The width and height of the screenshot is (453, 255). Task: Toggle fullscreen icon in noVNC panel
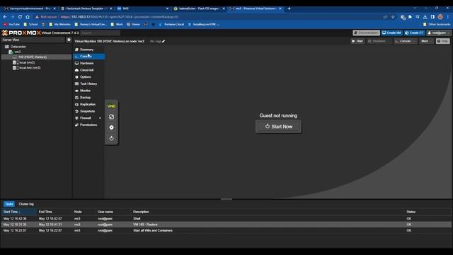coord(112,117)
